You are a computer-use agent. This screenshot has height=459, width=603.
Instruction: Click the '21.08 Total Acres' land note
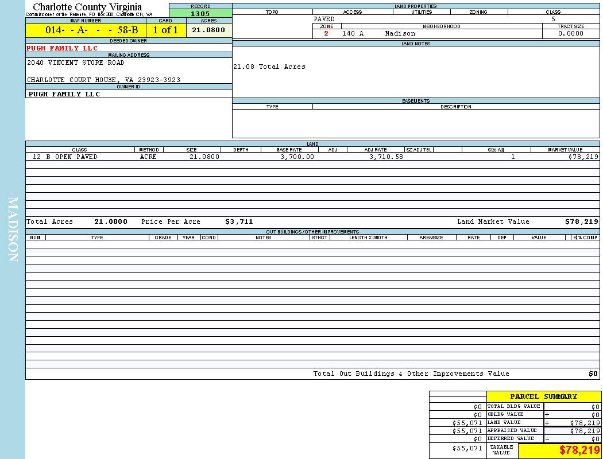coord(269,67)
